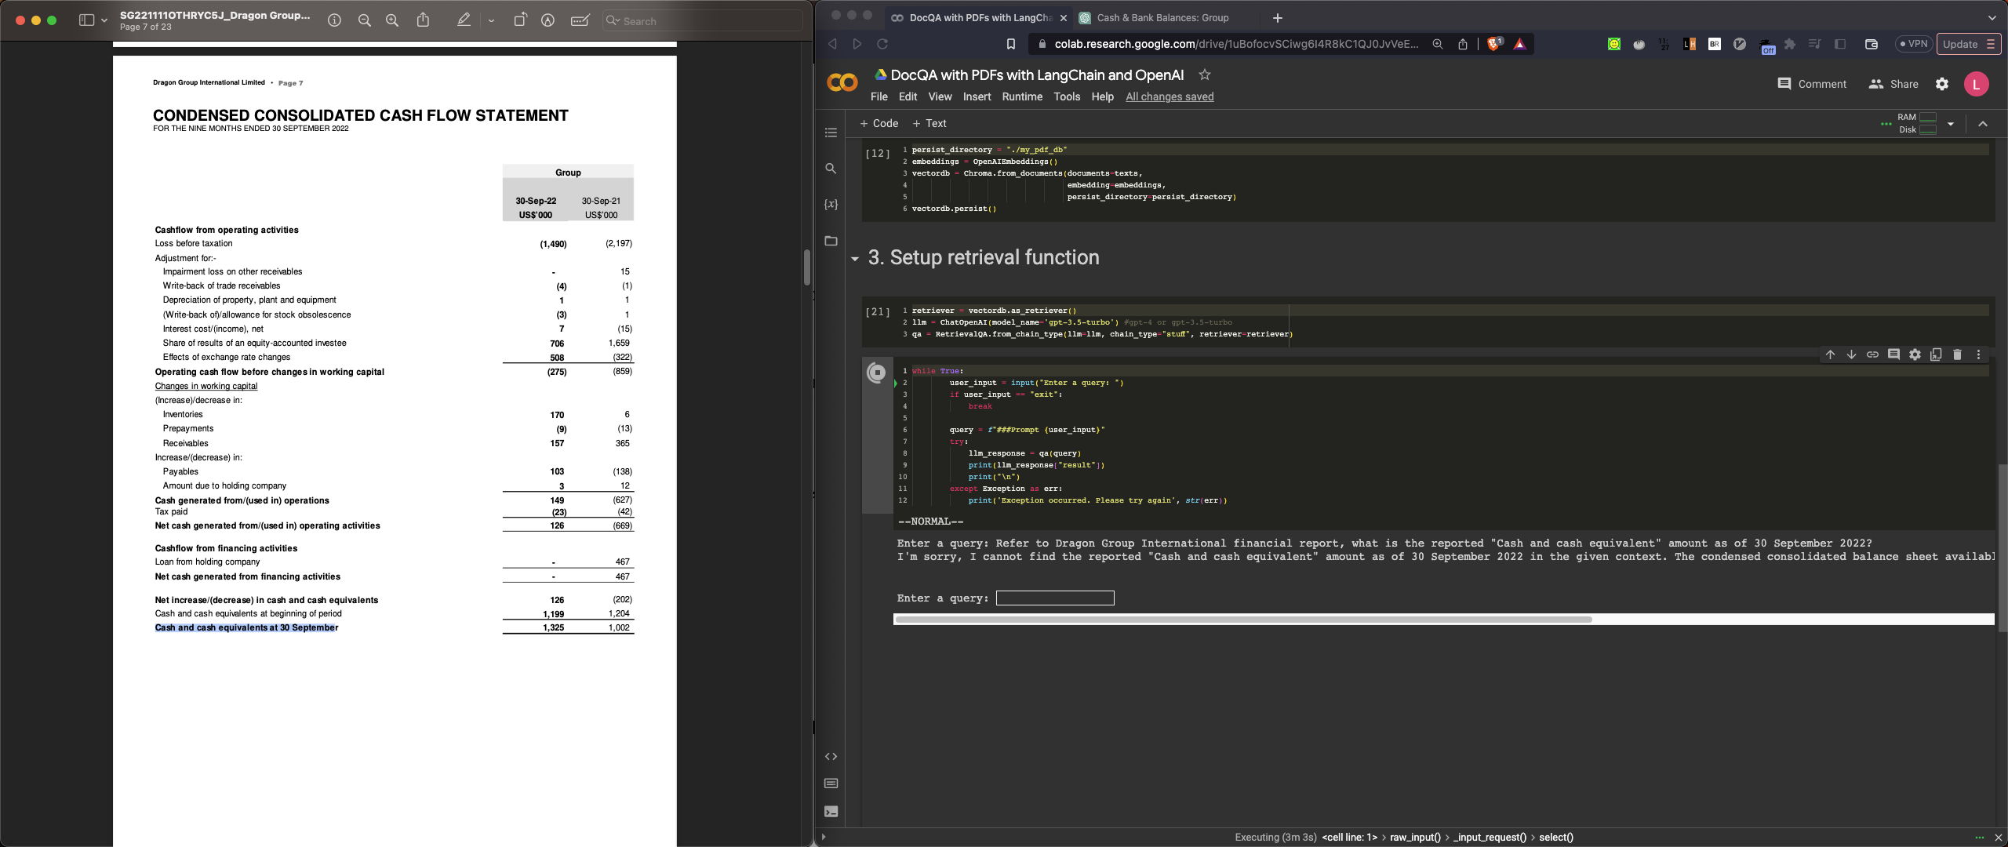Open Colab table of contents panel
Image resolution: width=2008 pixels, height=847 pixels.
831,133
